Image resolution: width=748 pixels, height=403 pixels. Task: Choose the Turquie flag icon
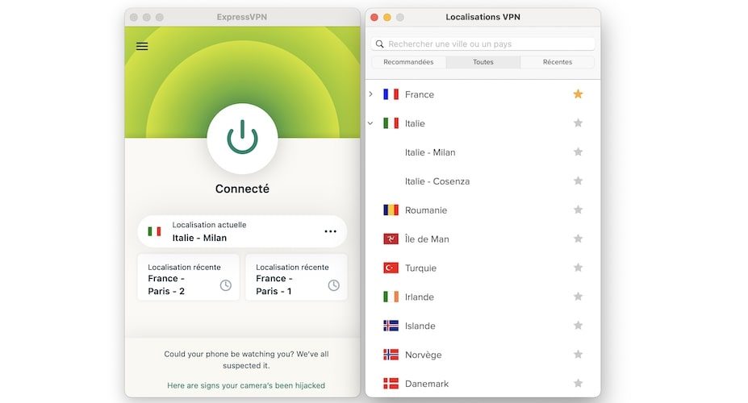point(391,268)
